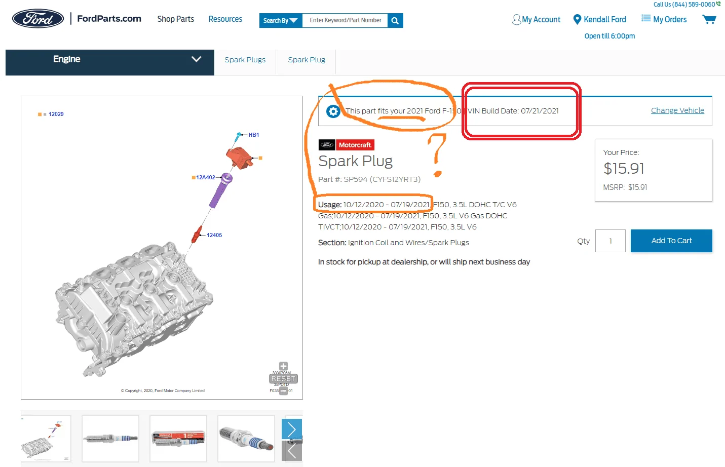Zoom out of the diagram with minus

pos(283,391)
